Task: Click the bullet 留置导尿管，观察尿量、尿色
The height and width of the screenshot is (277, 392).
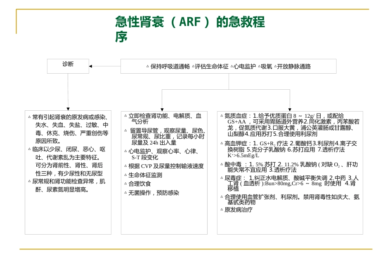Action: coord(168,130)
